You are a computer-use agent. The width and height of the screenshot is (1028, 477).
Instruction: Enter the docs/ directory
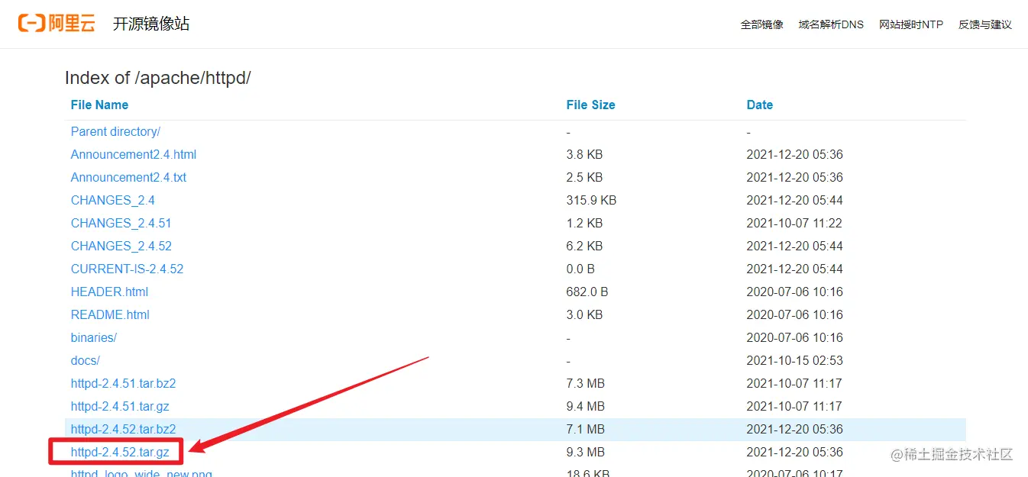[86, 360]
